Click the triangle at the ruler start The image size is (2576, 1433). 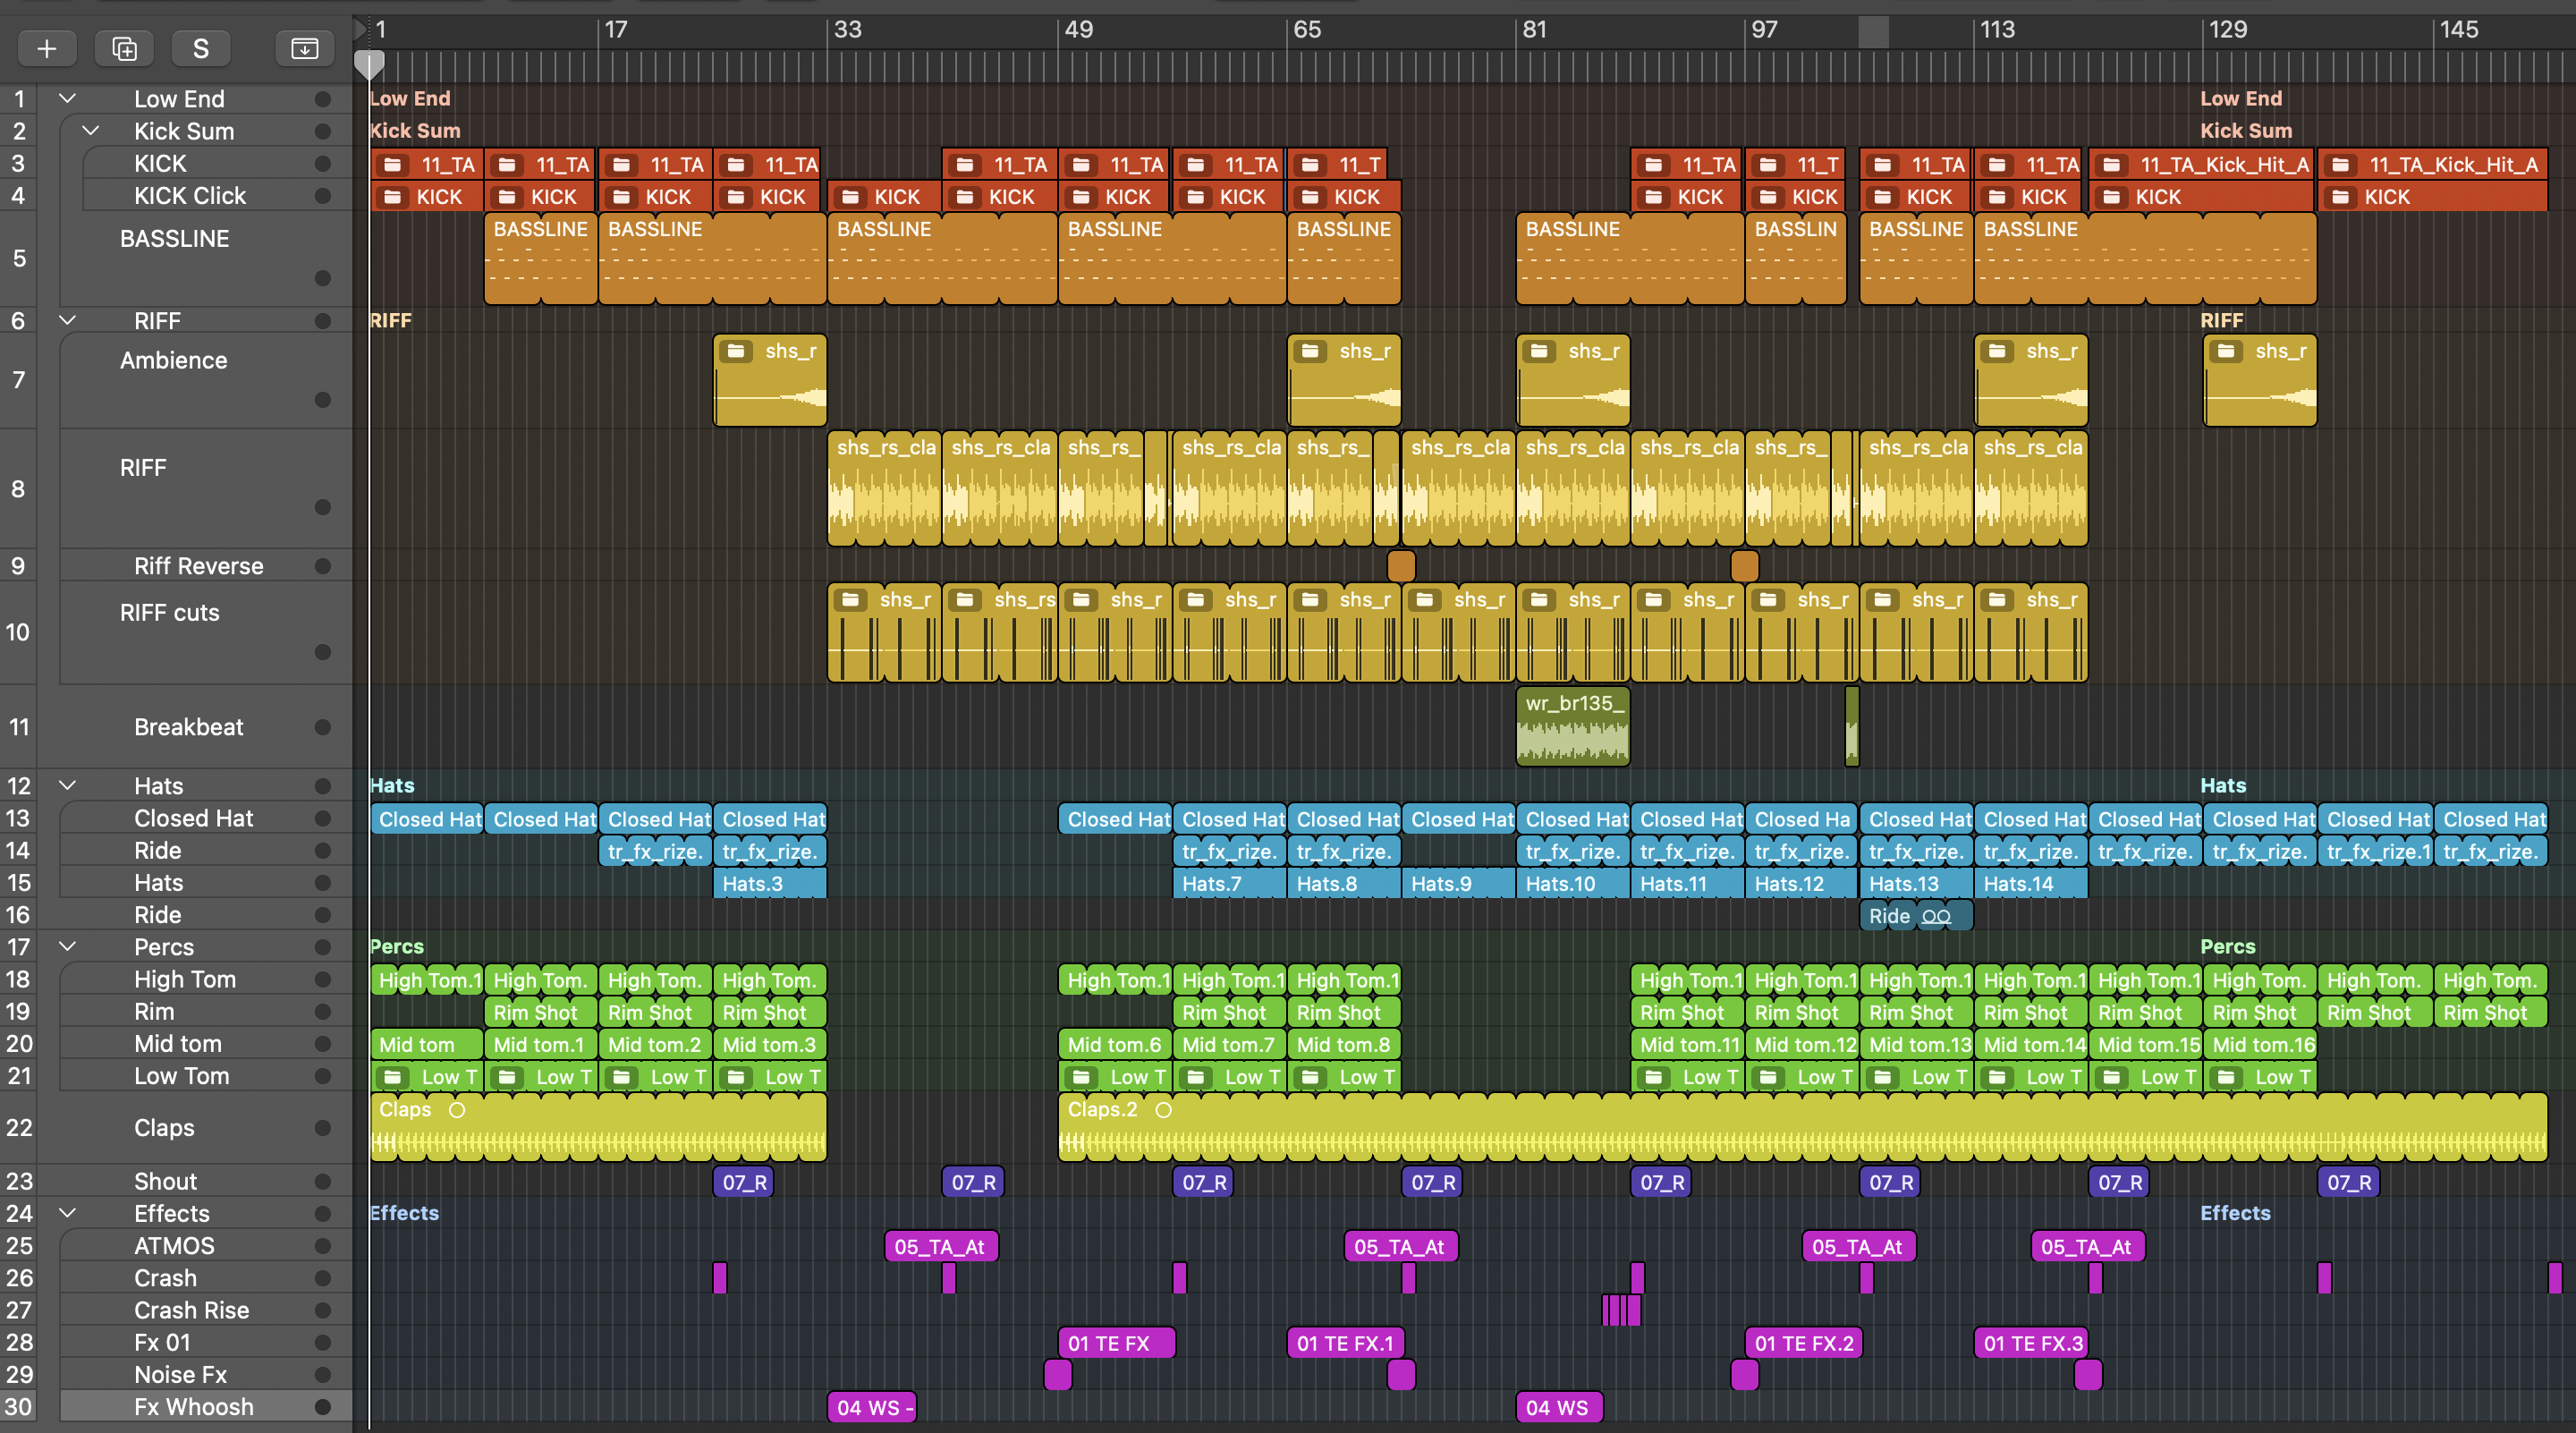(x=360, y=29)
